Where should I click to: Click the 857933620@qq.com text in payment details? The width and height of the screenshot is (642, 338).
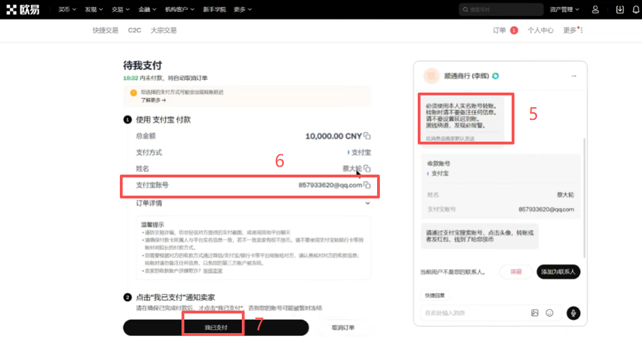pos(330,185)
